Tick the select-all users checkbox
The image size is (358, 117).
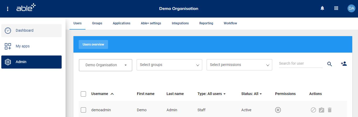[x=83, y=94]
